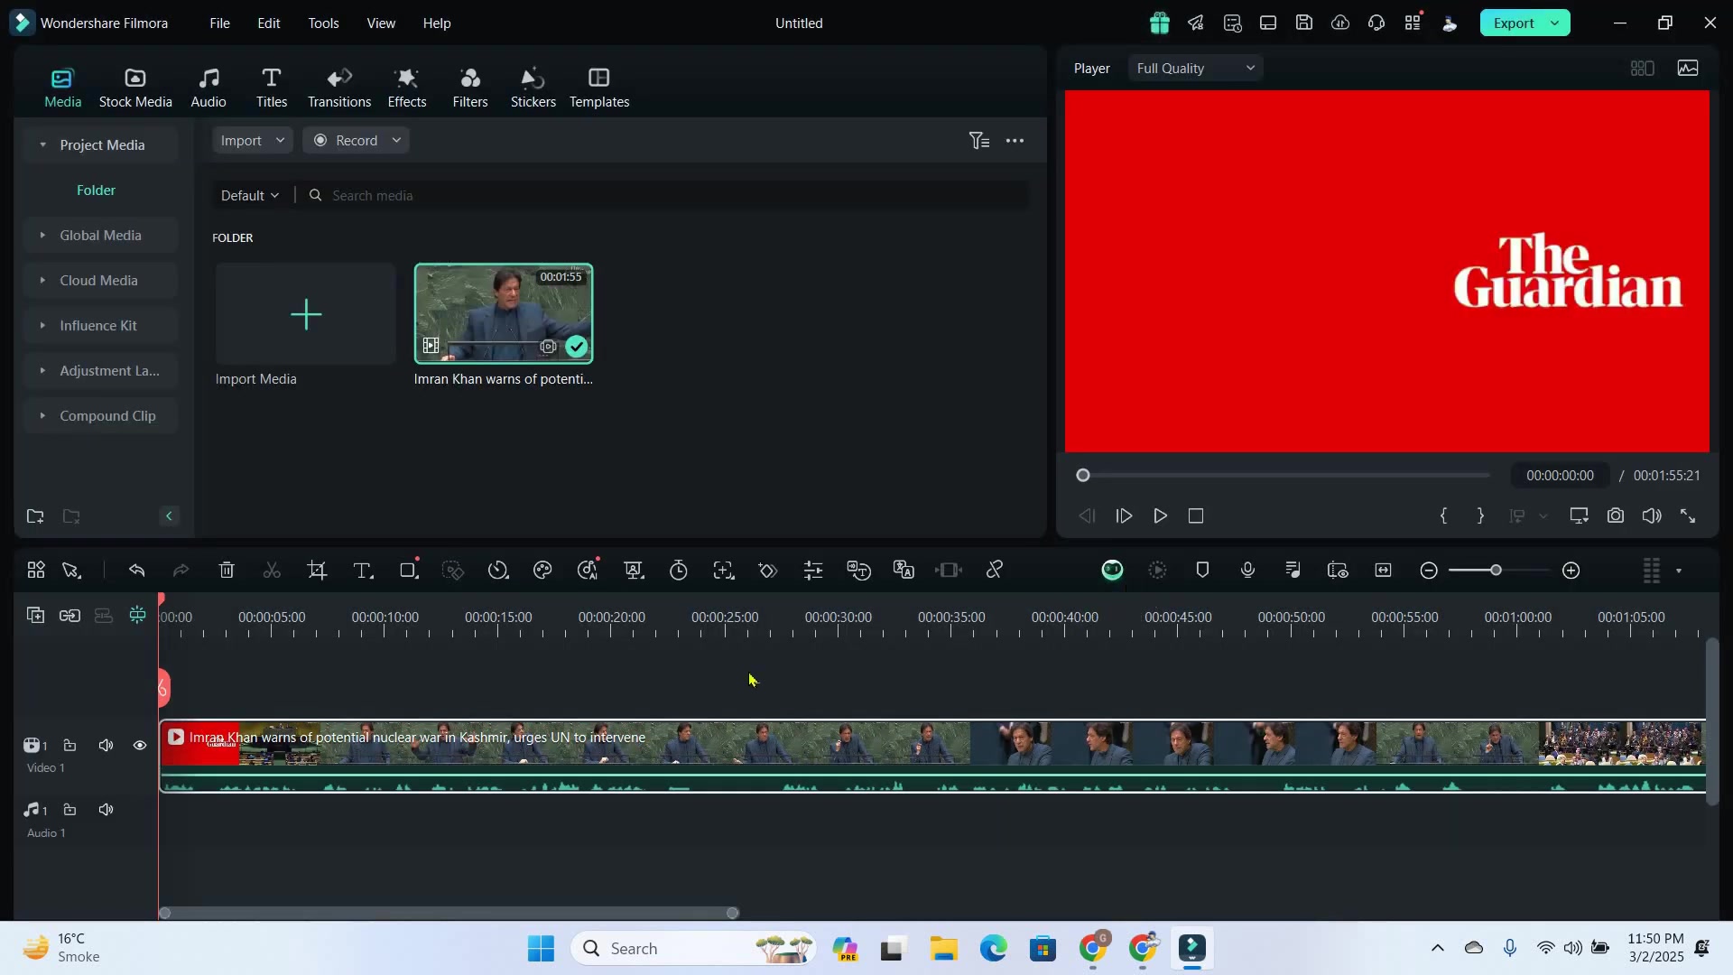The height and width of the screenshot is (975, 1733).
Task: Open the Select tool arrow icon in timeline
Action: 71,571
